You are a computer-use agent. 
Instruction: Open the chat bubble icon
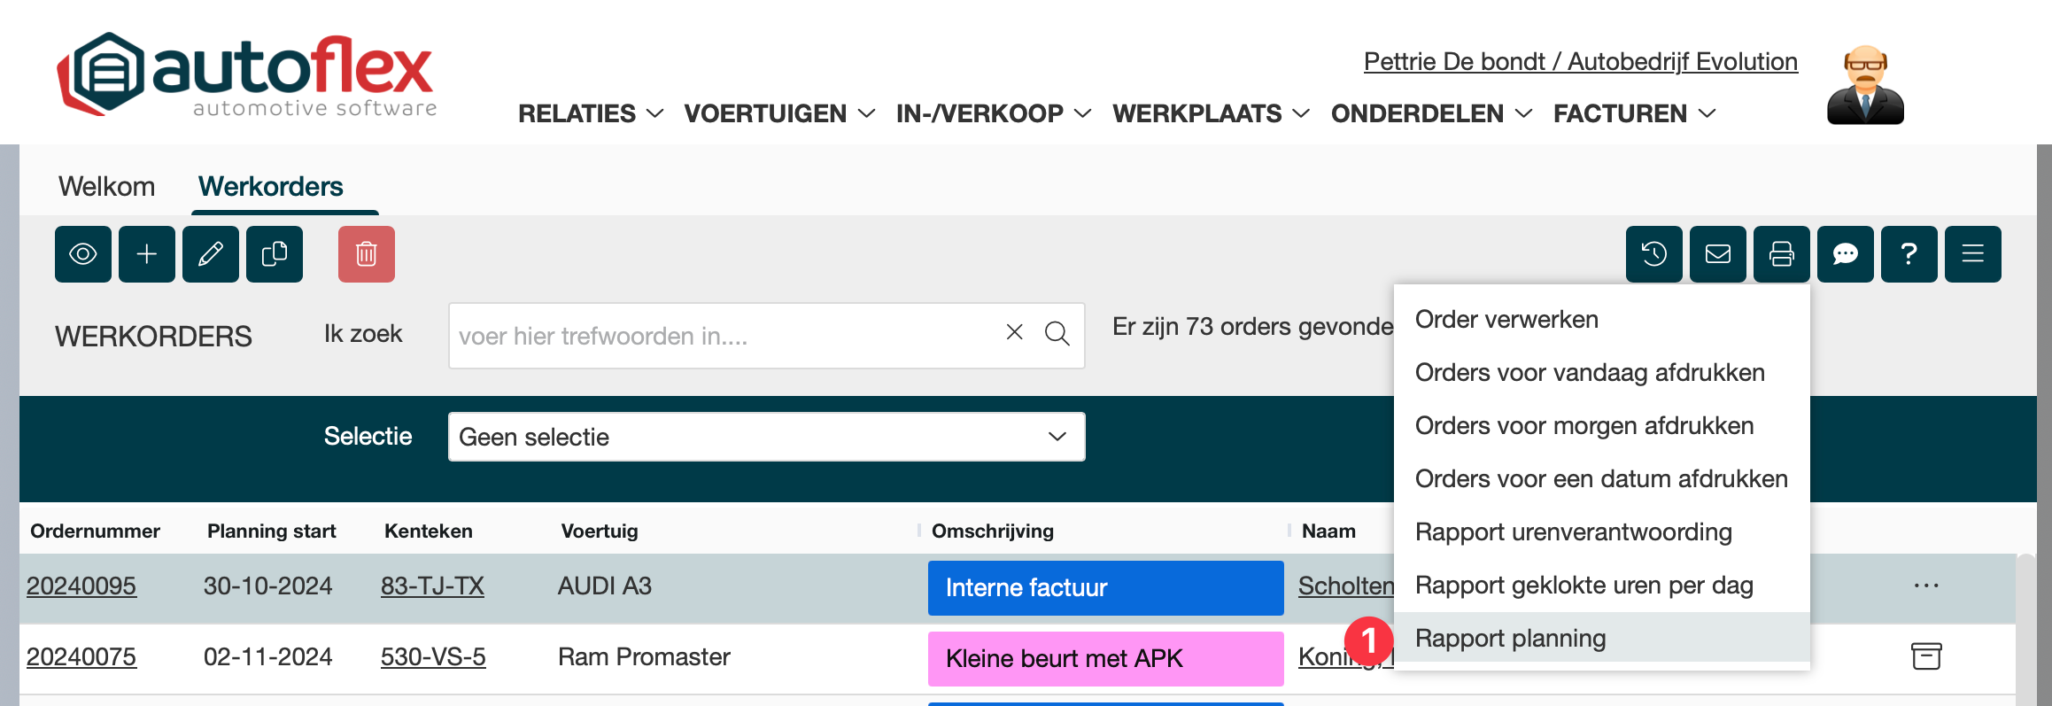(1845, 254)
